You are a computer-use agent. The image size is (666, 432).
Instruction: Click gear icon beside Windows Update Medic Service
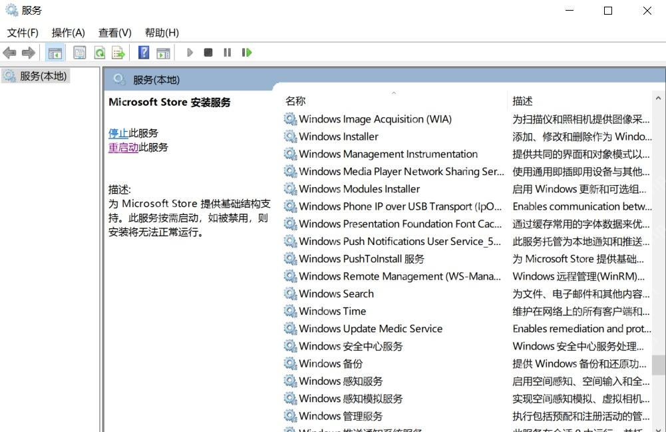coord(290,328)
